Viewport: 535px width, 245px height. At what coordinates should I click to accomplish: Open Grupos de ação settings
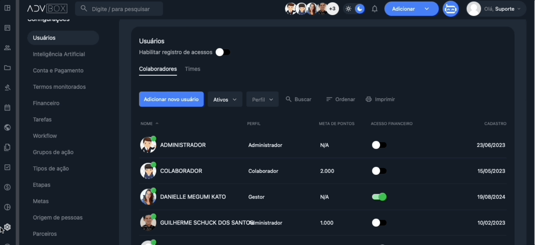click(x=53, y=152)
